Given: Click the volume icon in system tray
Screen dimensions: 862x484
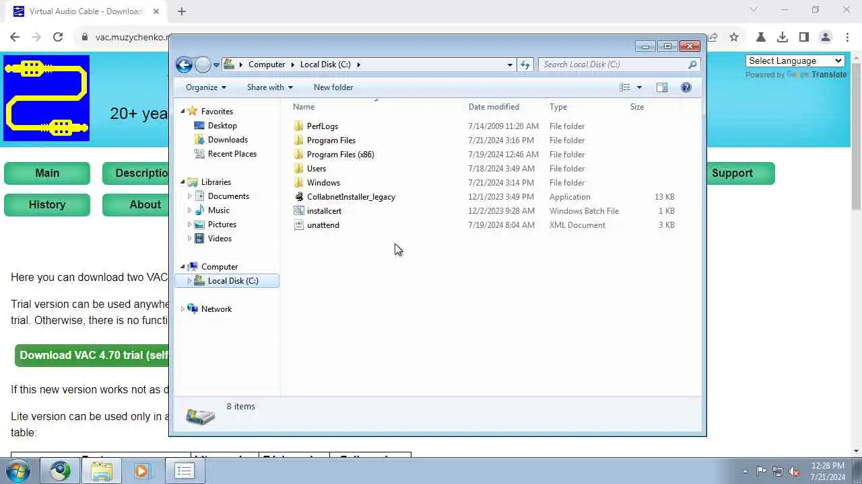Looking at the screenshot, I should click(795, 471).
